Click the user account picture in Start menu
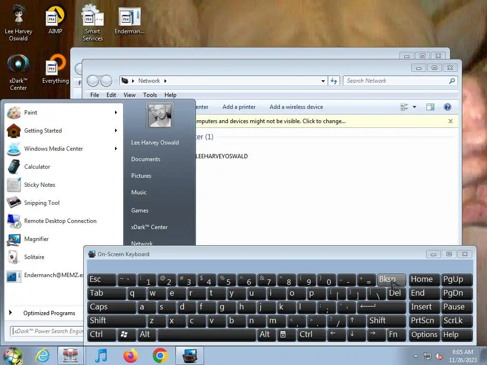This screenshot has width=487, height=365. coord(160,115)
